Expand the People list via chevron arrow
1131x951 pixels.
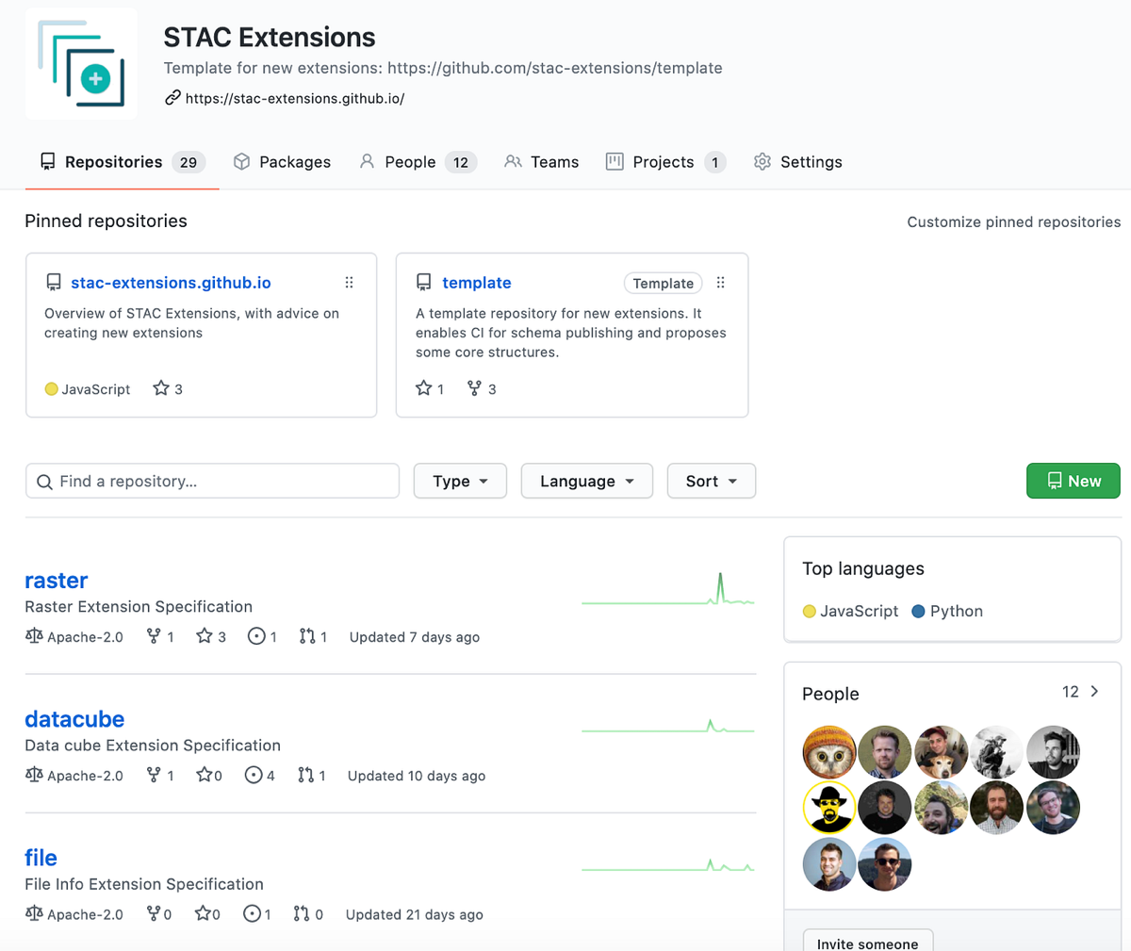[x=1094, y=692]
